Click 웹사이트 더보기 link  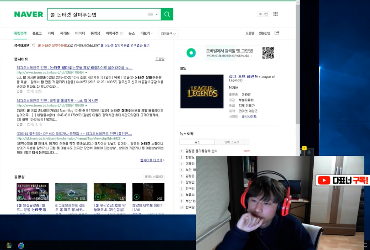pos(152,160)
